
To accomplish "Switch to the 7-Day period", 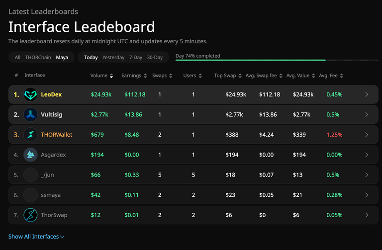I will point(136,58).
